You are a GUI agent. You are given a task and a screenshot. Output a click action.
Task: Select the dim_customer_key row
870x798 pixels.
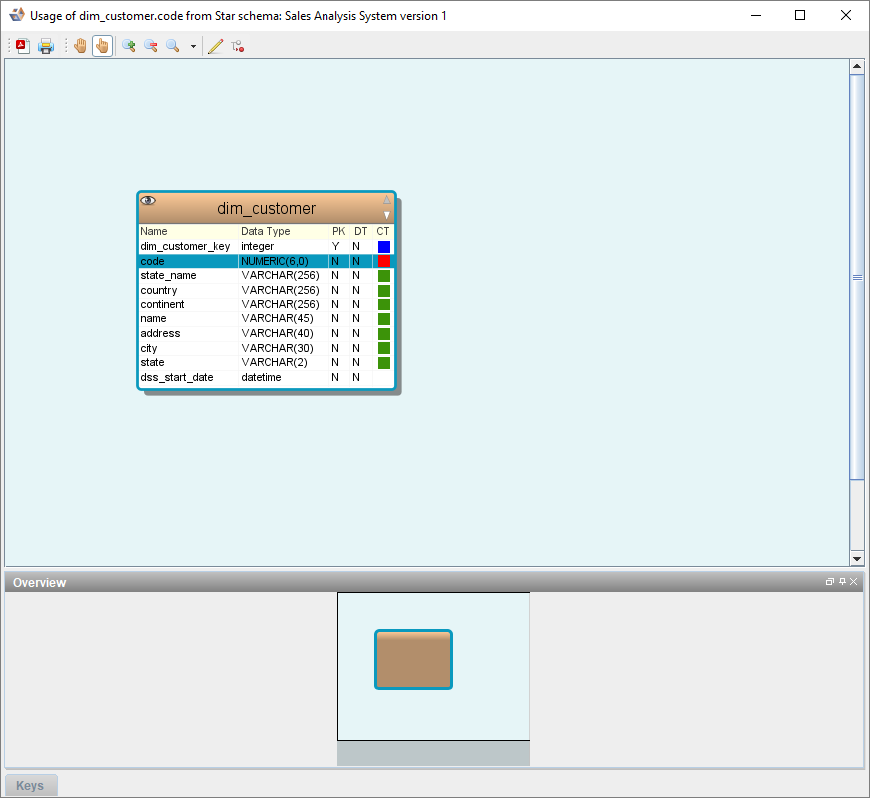coord(185,246)
